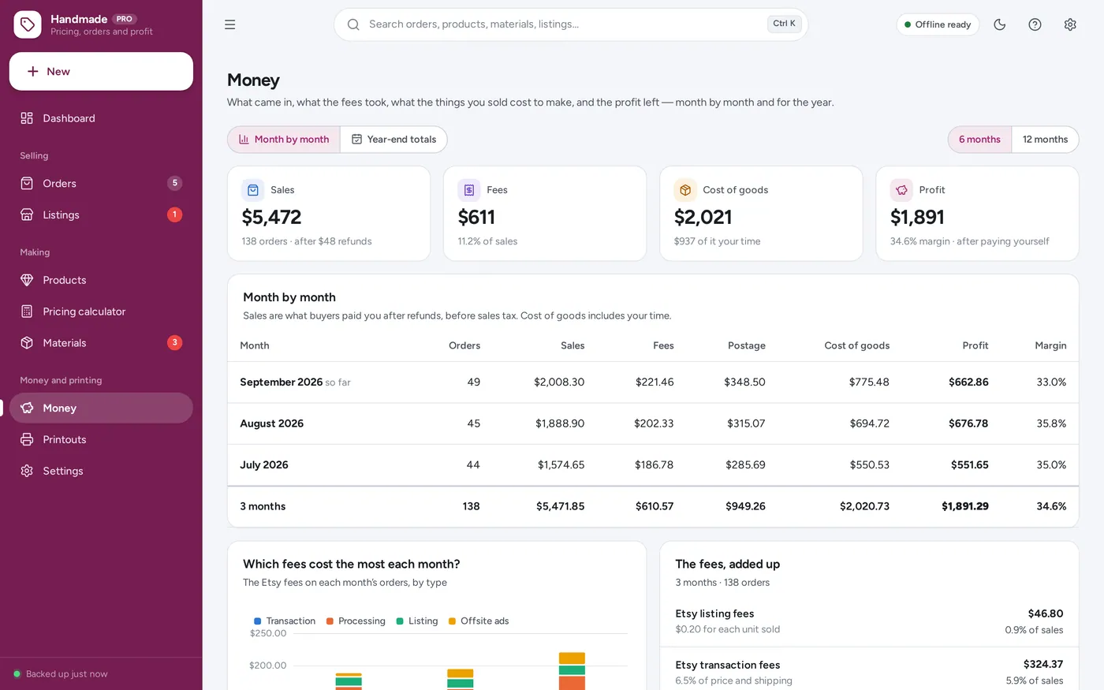Viewport: 1104px width, 690px height.
Task: Click the green backup status dot
Action: (17, 674)
